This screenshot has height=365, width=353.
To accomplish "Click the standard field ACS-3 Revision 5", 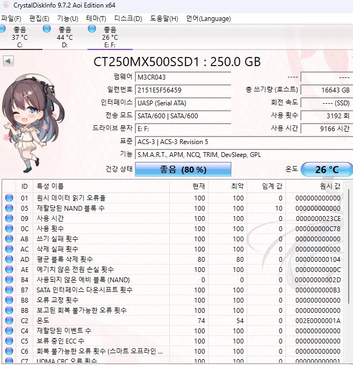I will (x=244, y=142).
